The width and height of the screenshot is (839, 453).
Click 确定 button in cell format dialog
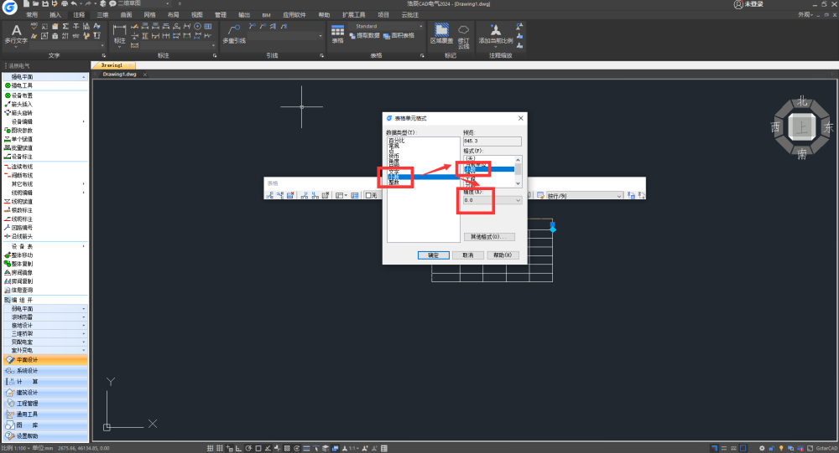tap(434, 255)
